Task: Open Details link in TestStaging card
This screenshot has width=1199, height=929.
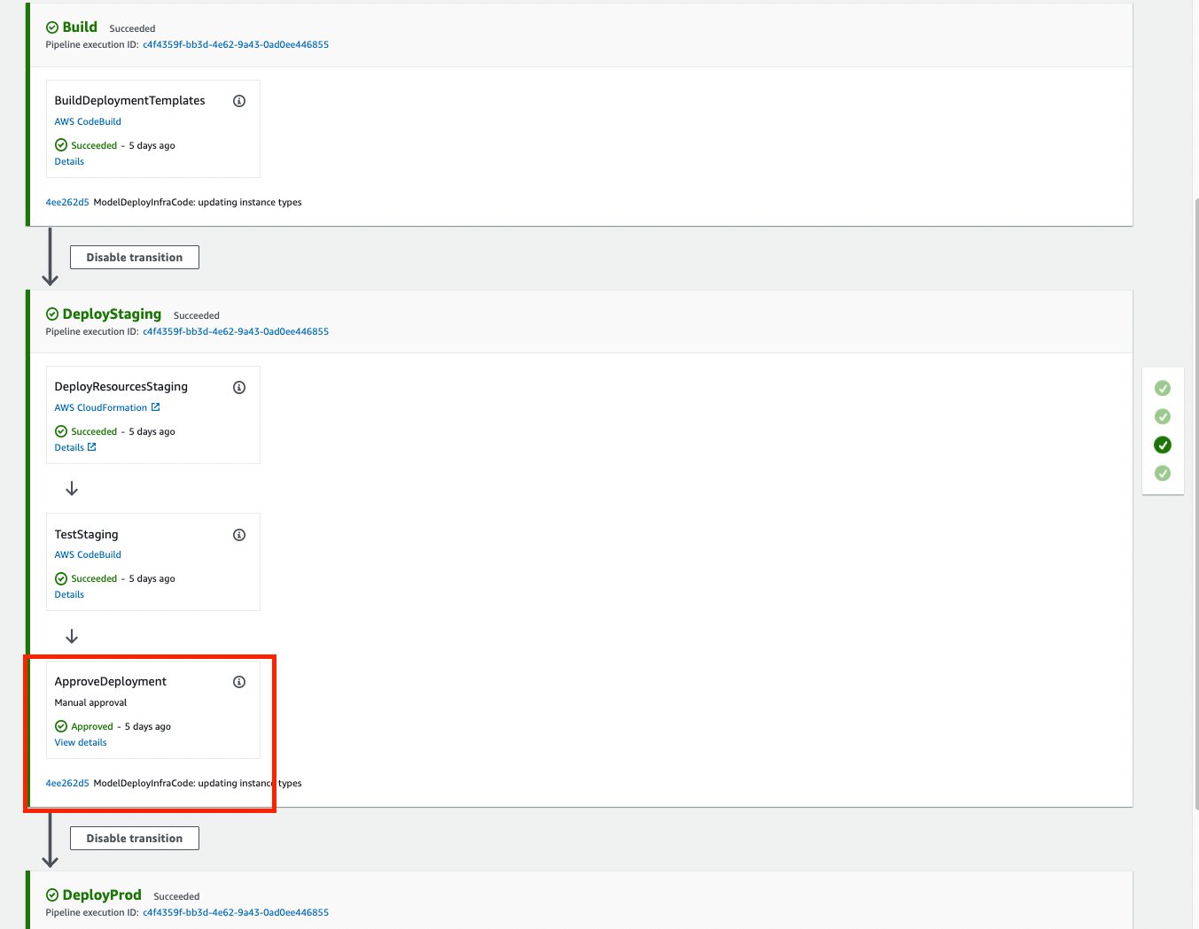Action: 69,594
